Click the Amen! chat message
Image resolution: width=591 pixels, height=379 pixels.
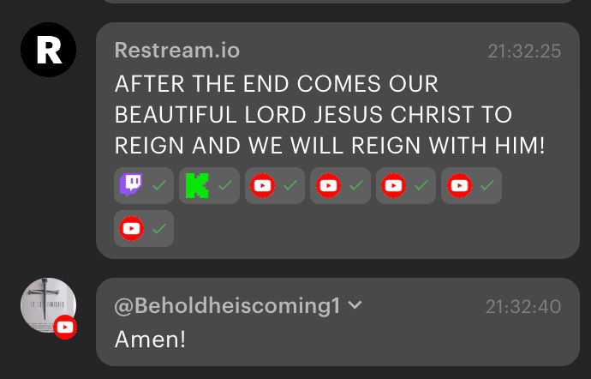150,339
